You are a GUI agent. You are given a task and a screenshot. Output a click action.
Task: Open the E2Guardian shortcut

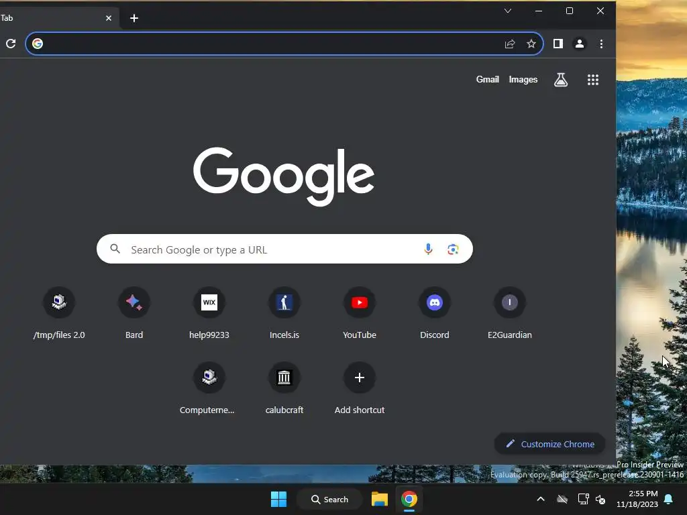coord(510,313)
